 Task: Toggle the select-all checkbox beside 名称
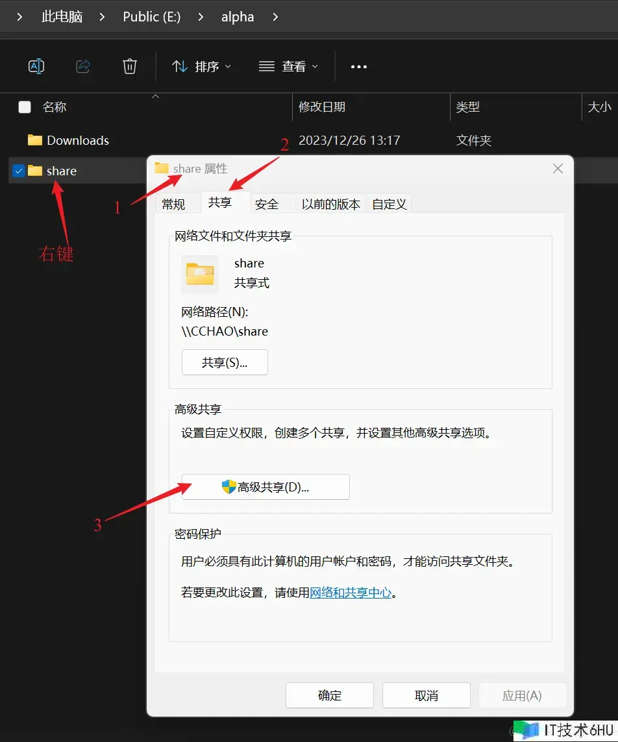(x=25, y=107)
